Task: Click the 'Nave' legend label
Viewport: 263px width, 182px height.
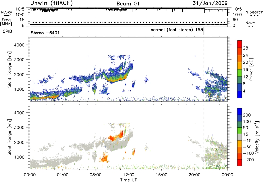Action: [250, 23]
